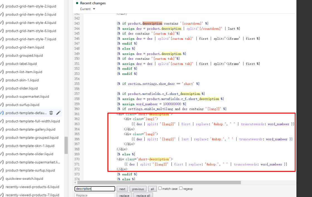Image resolution: width=312 pixels, height=197 pixels.
Task: Click the '{% else %}' tag on line 369
Action: pos(126,154)
